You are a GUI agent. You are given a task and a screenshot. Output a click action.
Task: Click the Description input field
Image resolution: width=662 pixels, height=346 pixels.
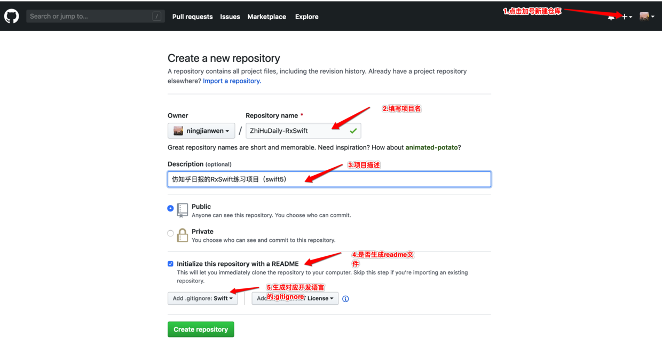click(x=329, y=179)
